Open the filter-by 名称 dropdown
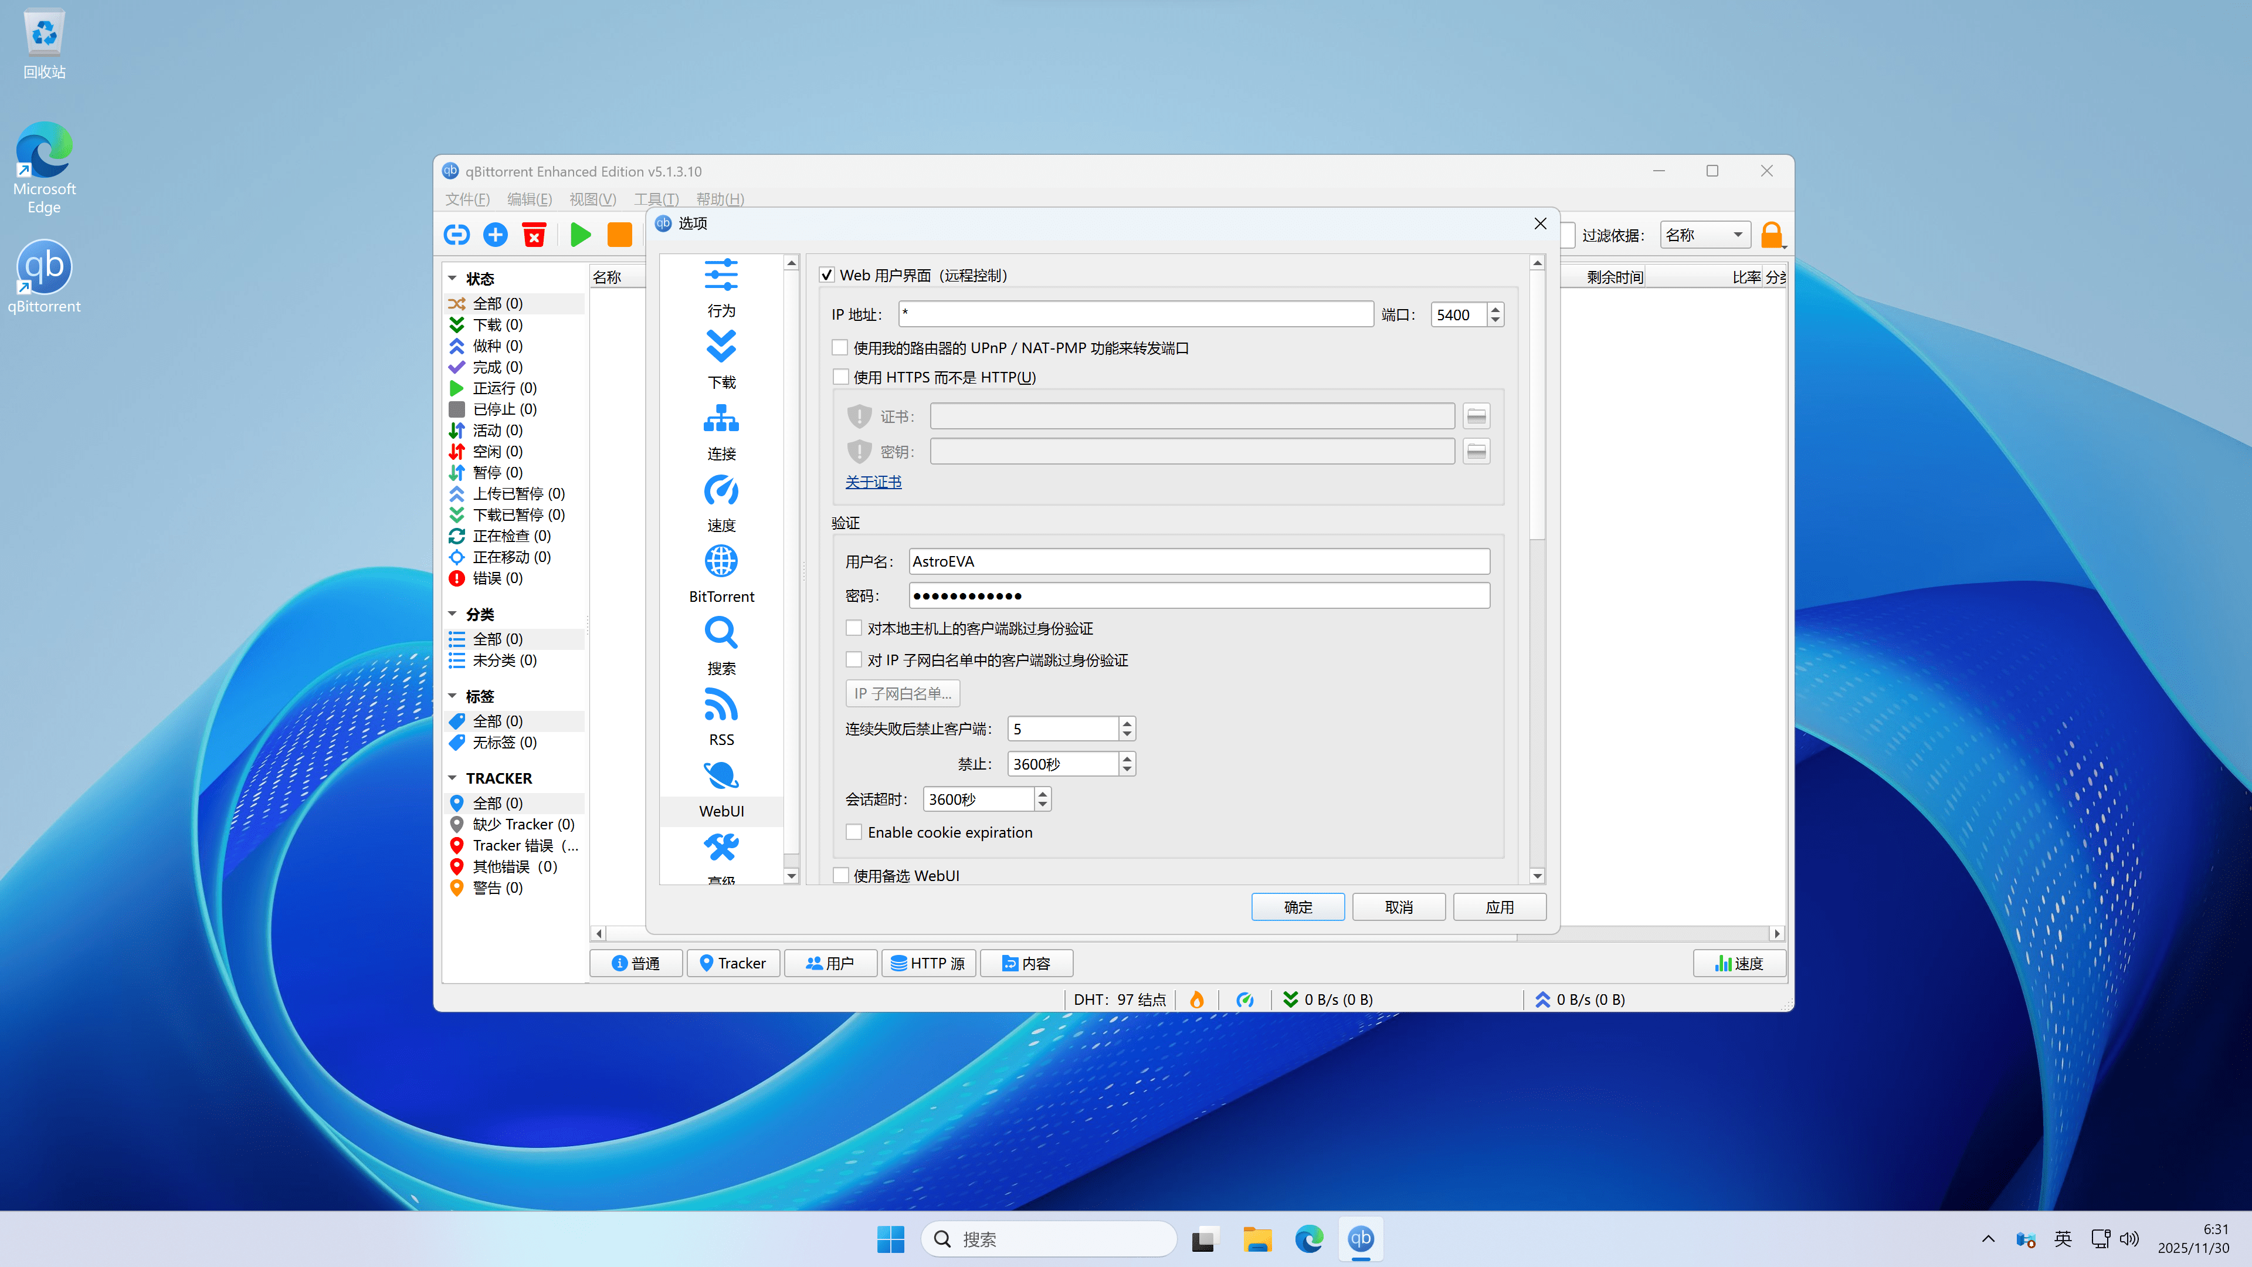Viewport: 2252px width, 1267px height. coord(1704,235)
